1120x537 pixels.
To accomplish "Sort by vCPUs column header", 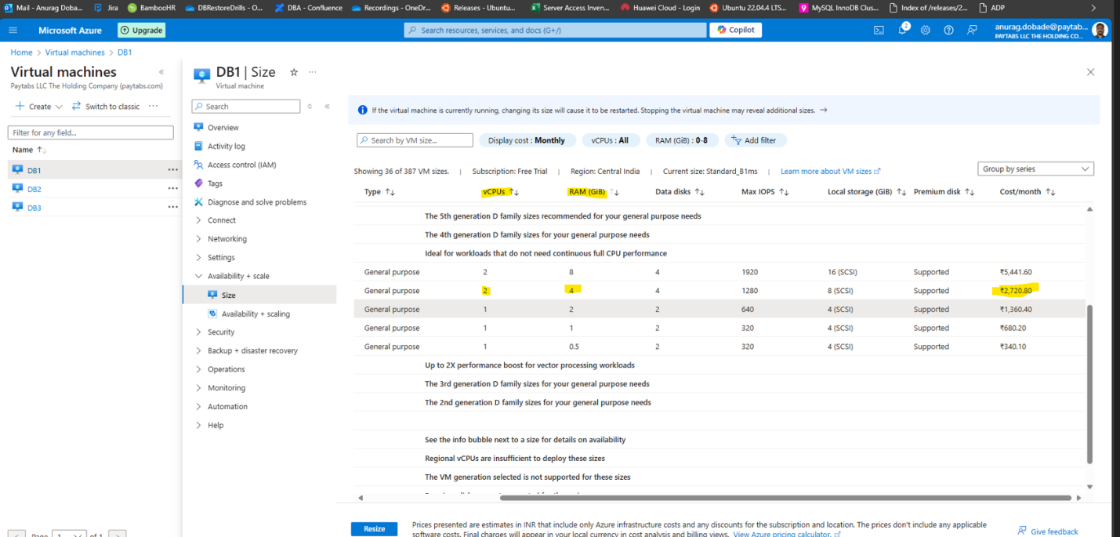I will pos(501,192).
